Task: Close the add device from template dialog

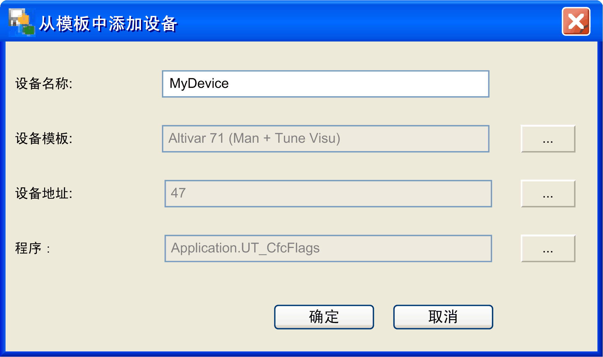Action: 576,22
